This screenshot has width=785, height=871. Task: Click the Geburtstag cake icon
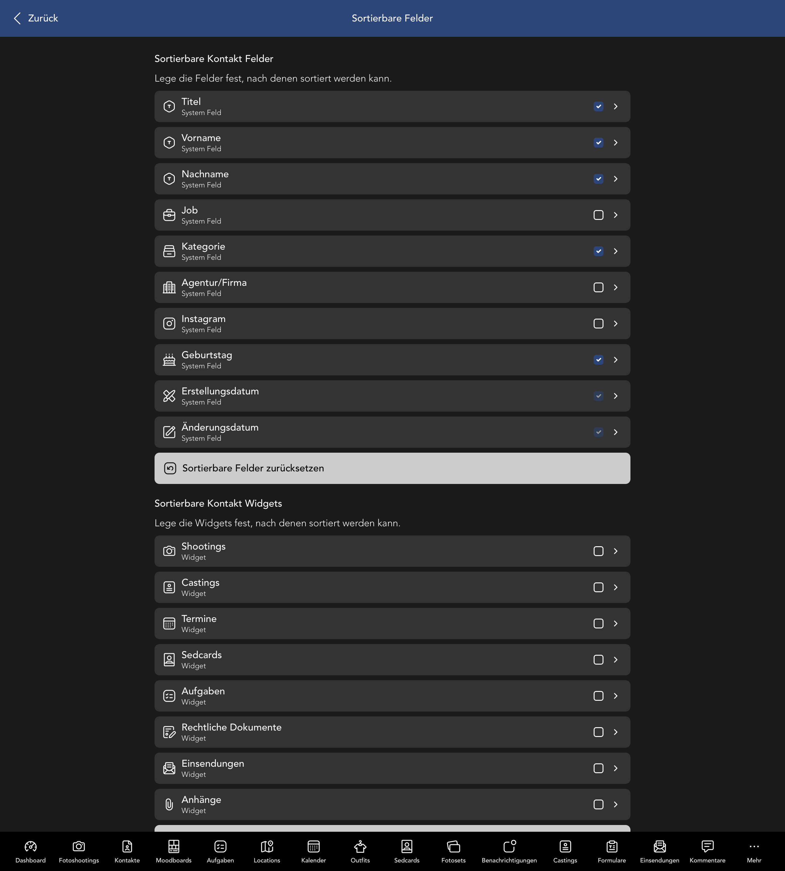[x=169, y=360]
